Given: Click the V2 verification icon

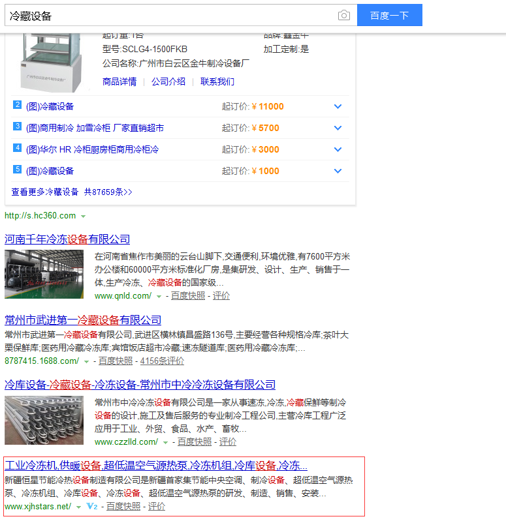Looking at the screenshot, I should pos(92,507).
